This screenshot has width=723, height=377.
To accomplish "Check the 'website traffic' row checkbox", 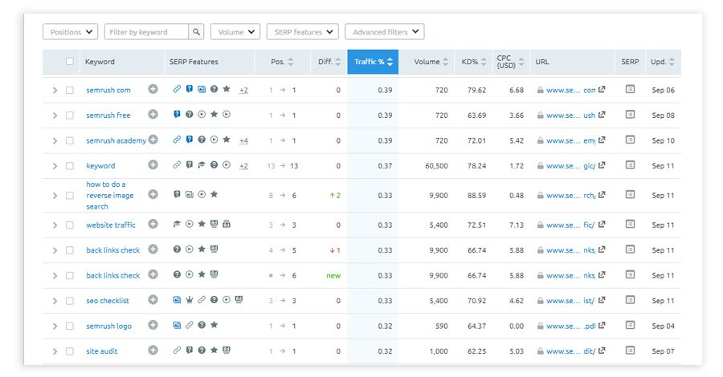I will coord(70,225).
